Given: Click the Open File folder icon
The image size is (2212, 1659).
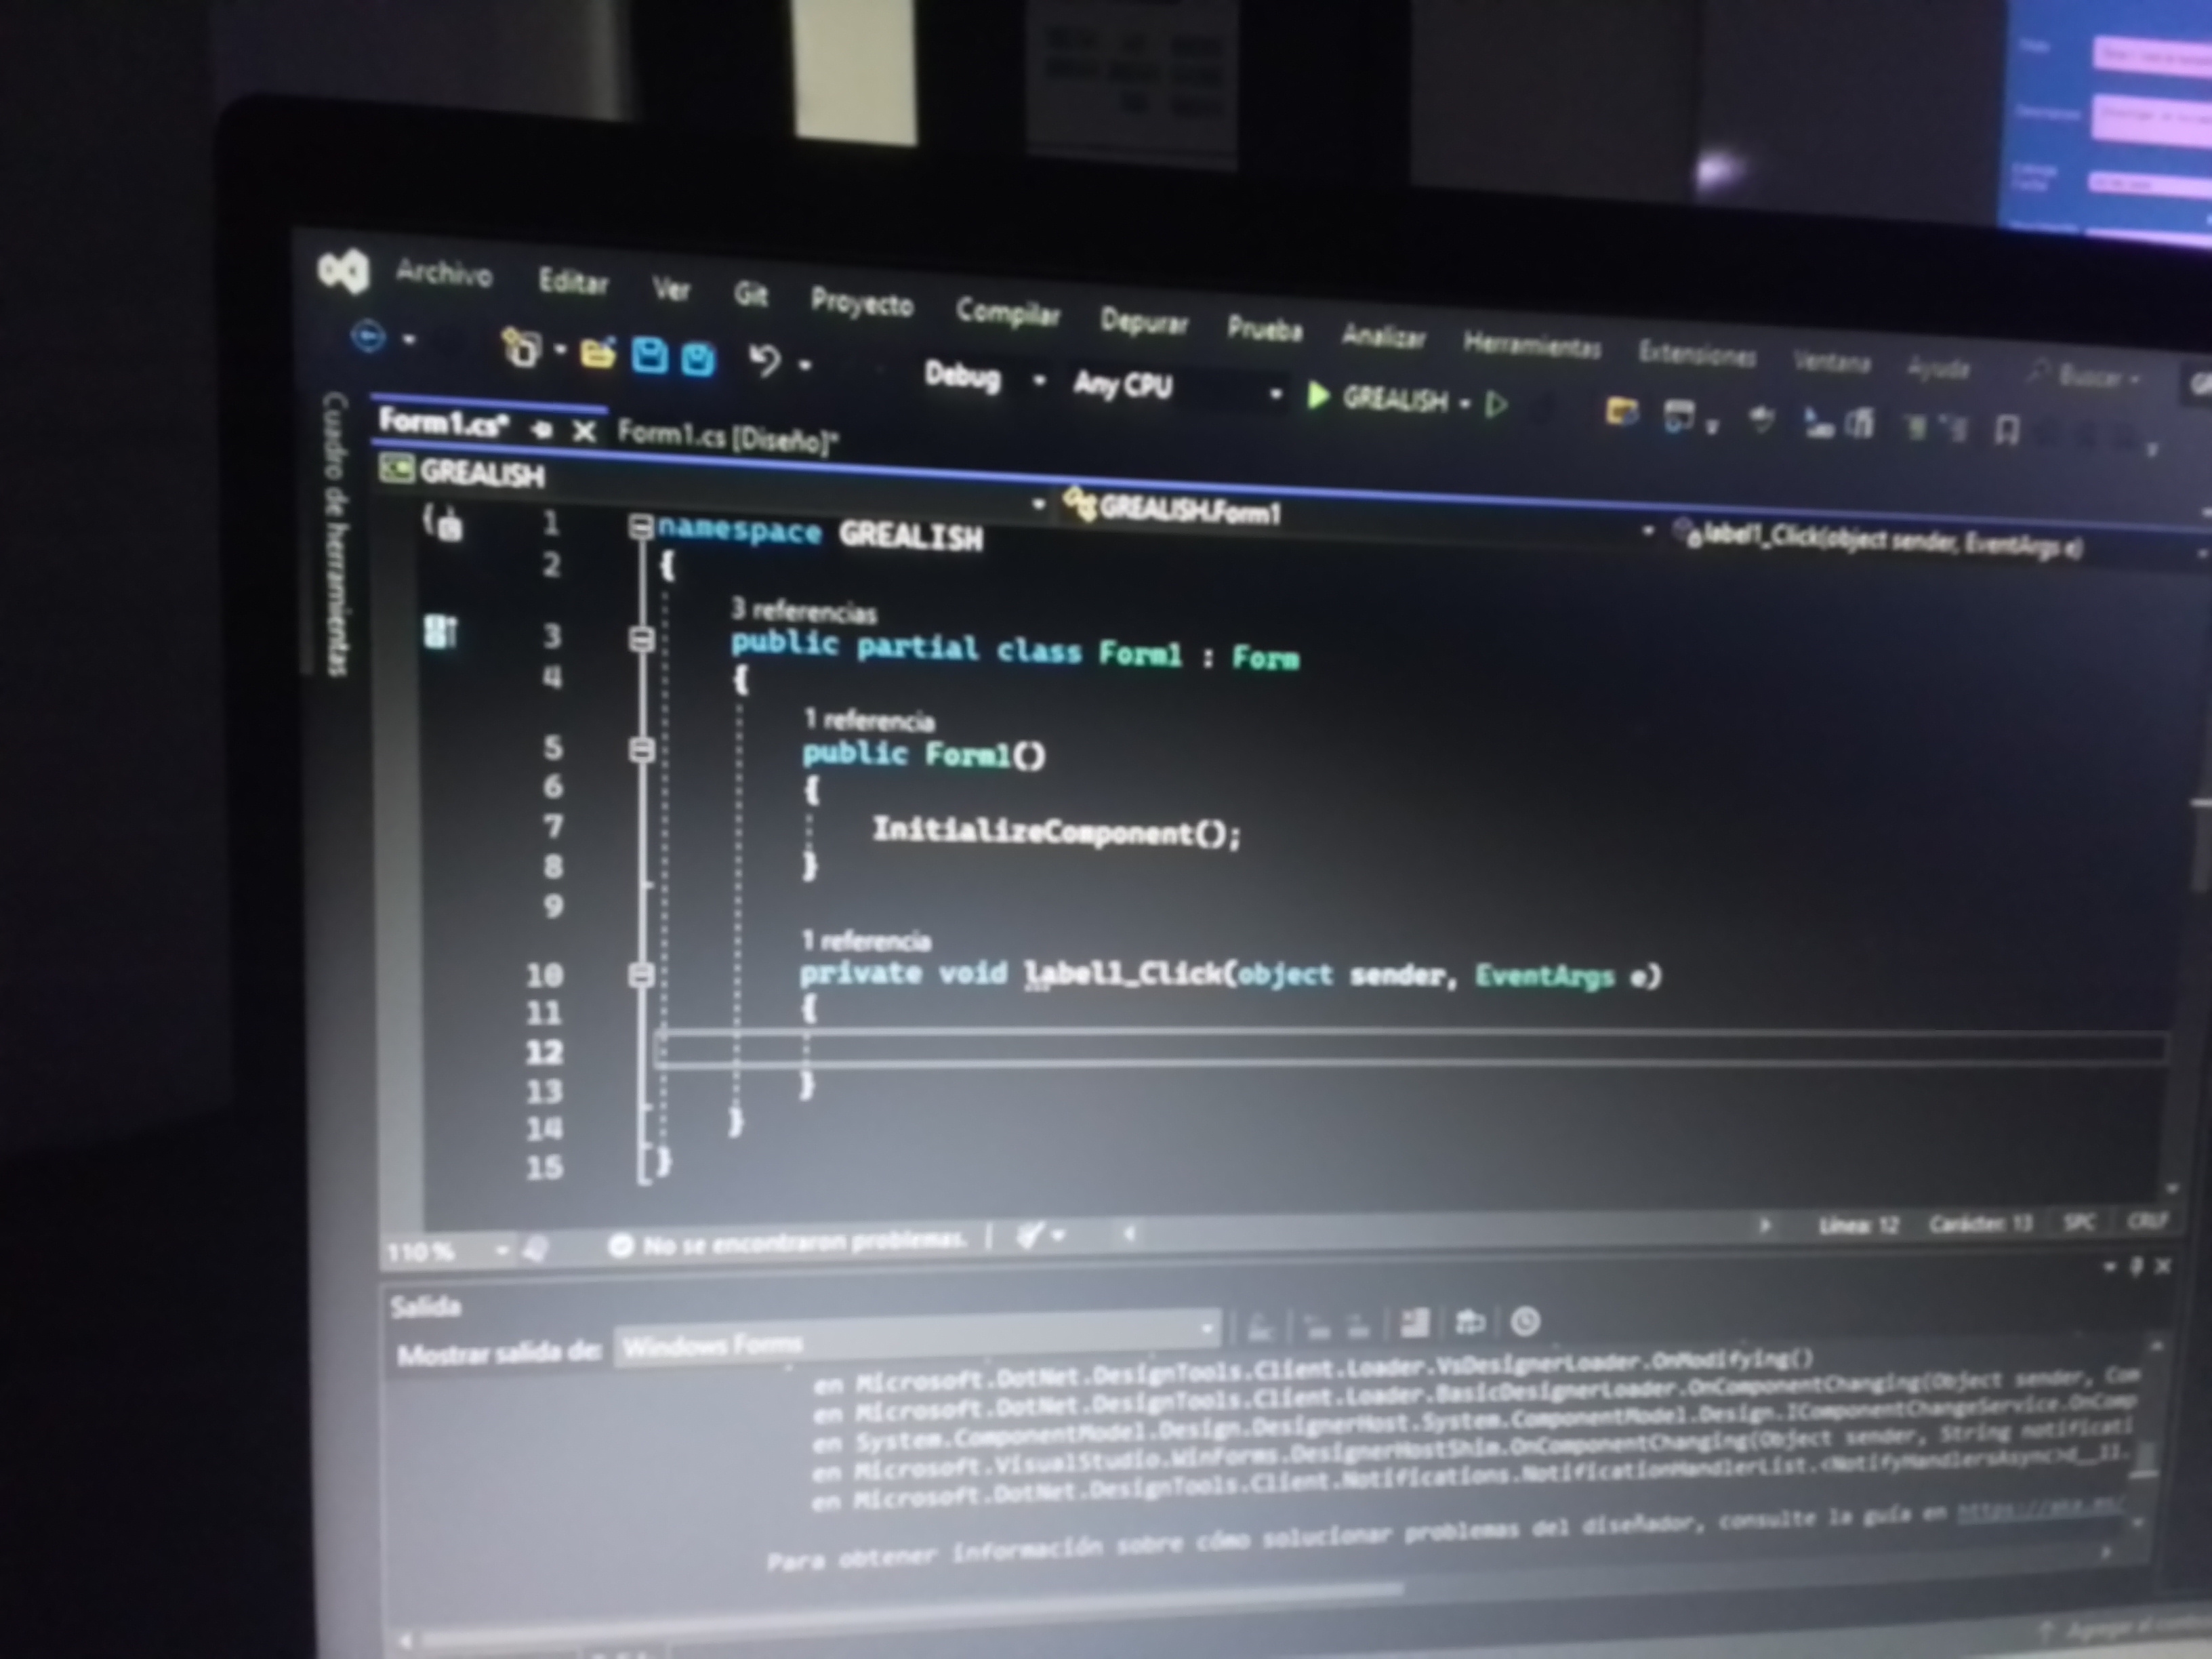Looking at the screenshot, I should point(597,353).
